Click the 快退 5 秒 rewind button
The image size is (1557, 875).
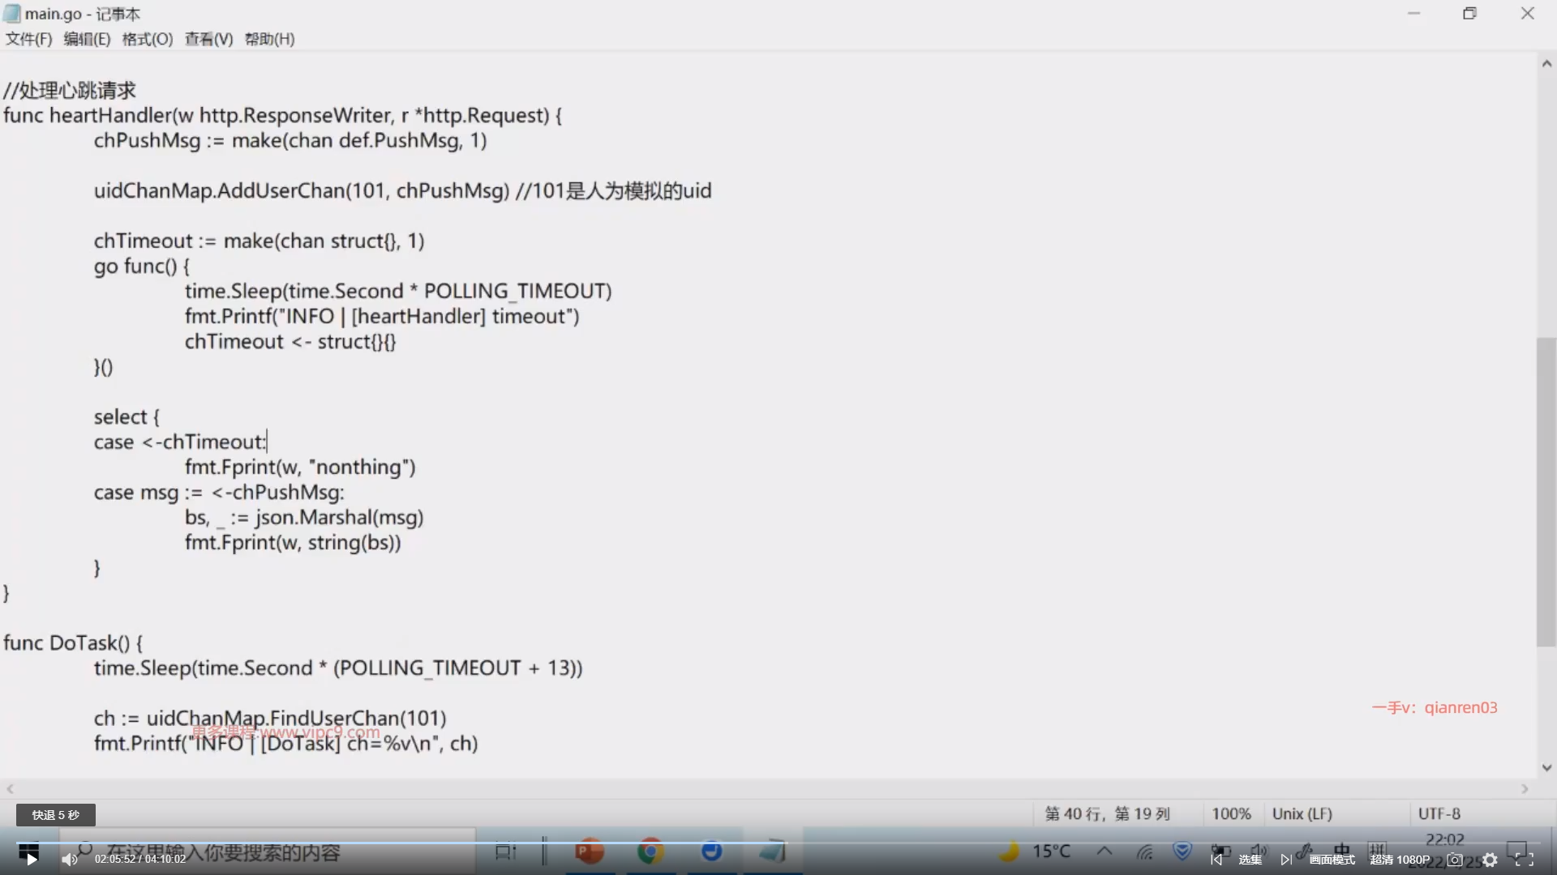coord(56,815)
